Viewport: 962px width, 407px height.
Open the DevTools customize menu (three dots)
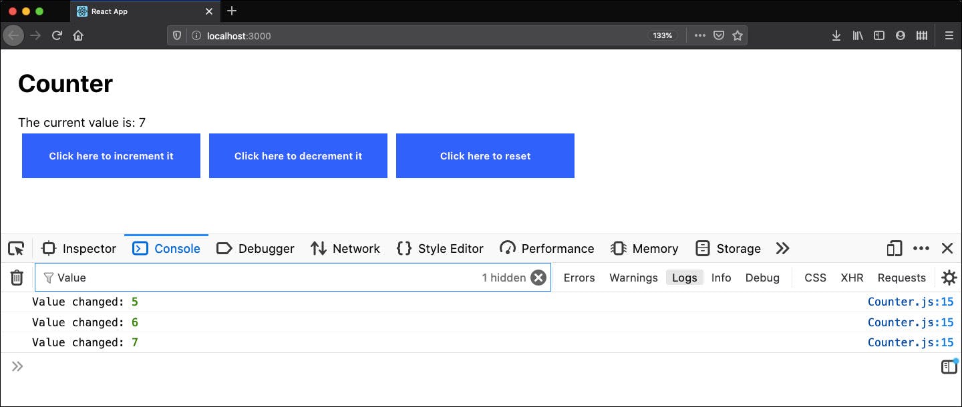[x=921, y=248]
